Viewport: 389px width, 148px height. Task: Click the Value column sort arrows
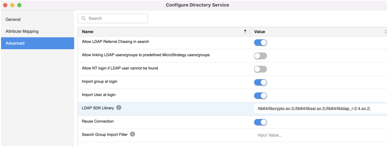(x=386, y=31)
